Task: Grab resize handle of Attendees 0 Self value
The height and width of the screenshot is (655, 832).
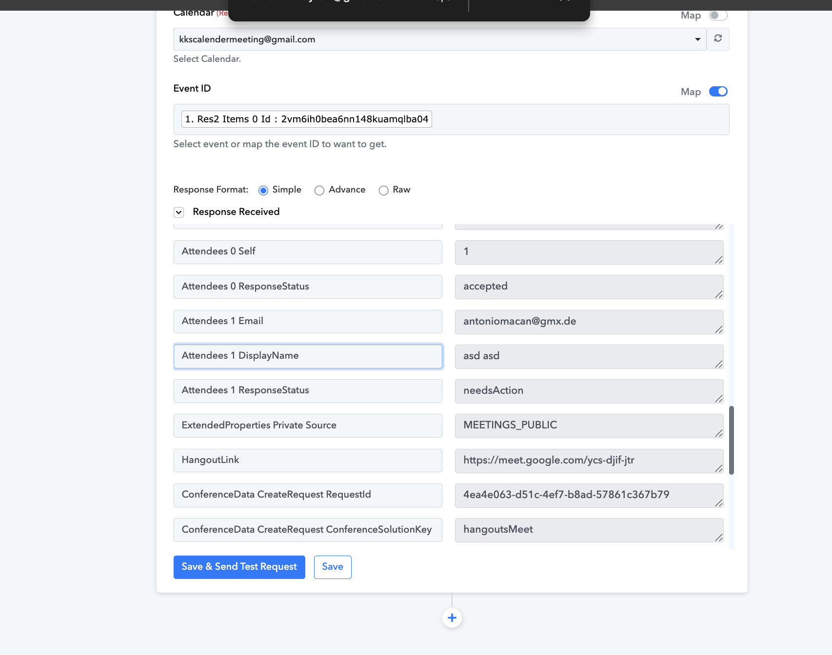Action: tap(719, 260)
